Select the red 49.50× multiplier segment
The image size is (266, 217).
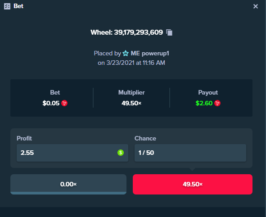[193, 184]
